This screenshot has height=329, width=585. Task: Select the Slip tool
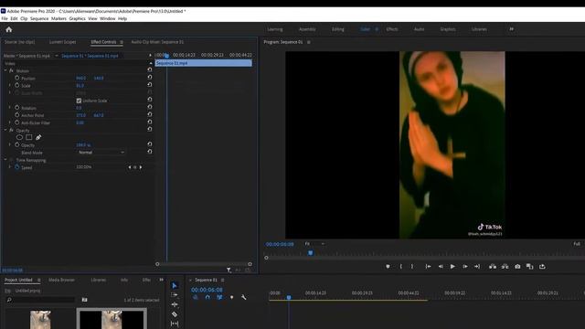tap(175, 324)
